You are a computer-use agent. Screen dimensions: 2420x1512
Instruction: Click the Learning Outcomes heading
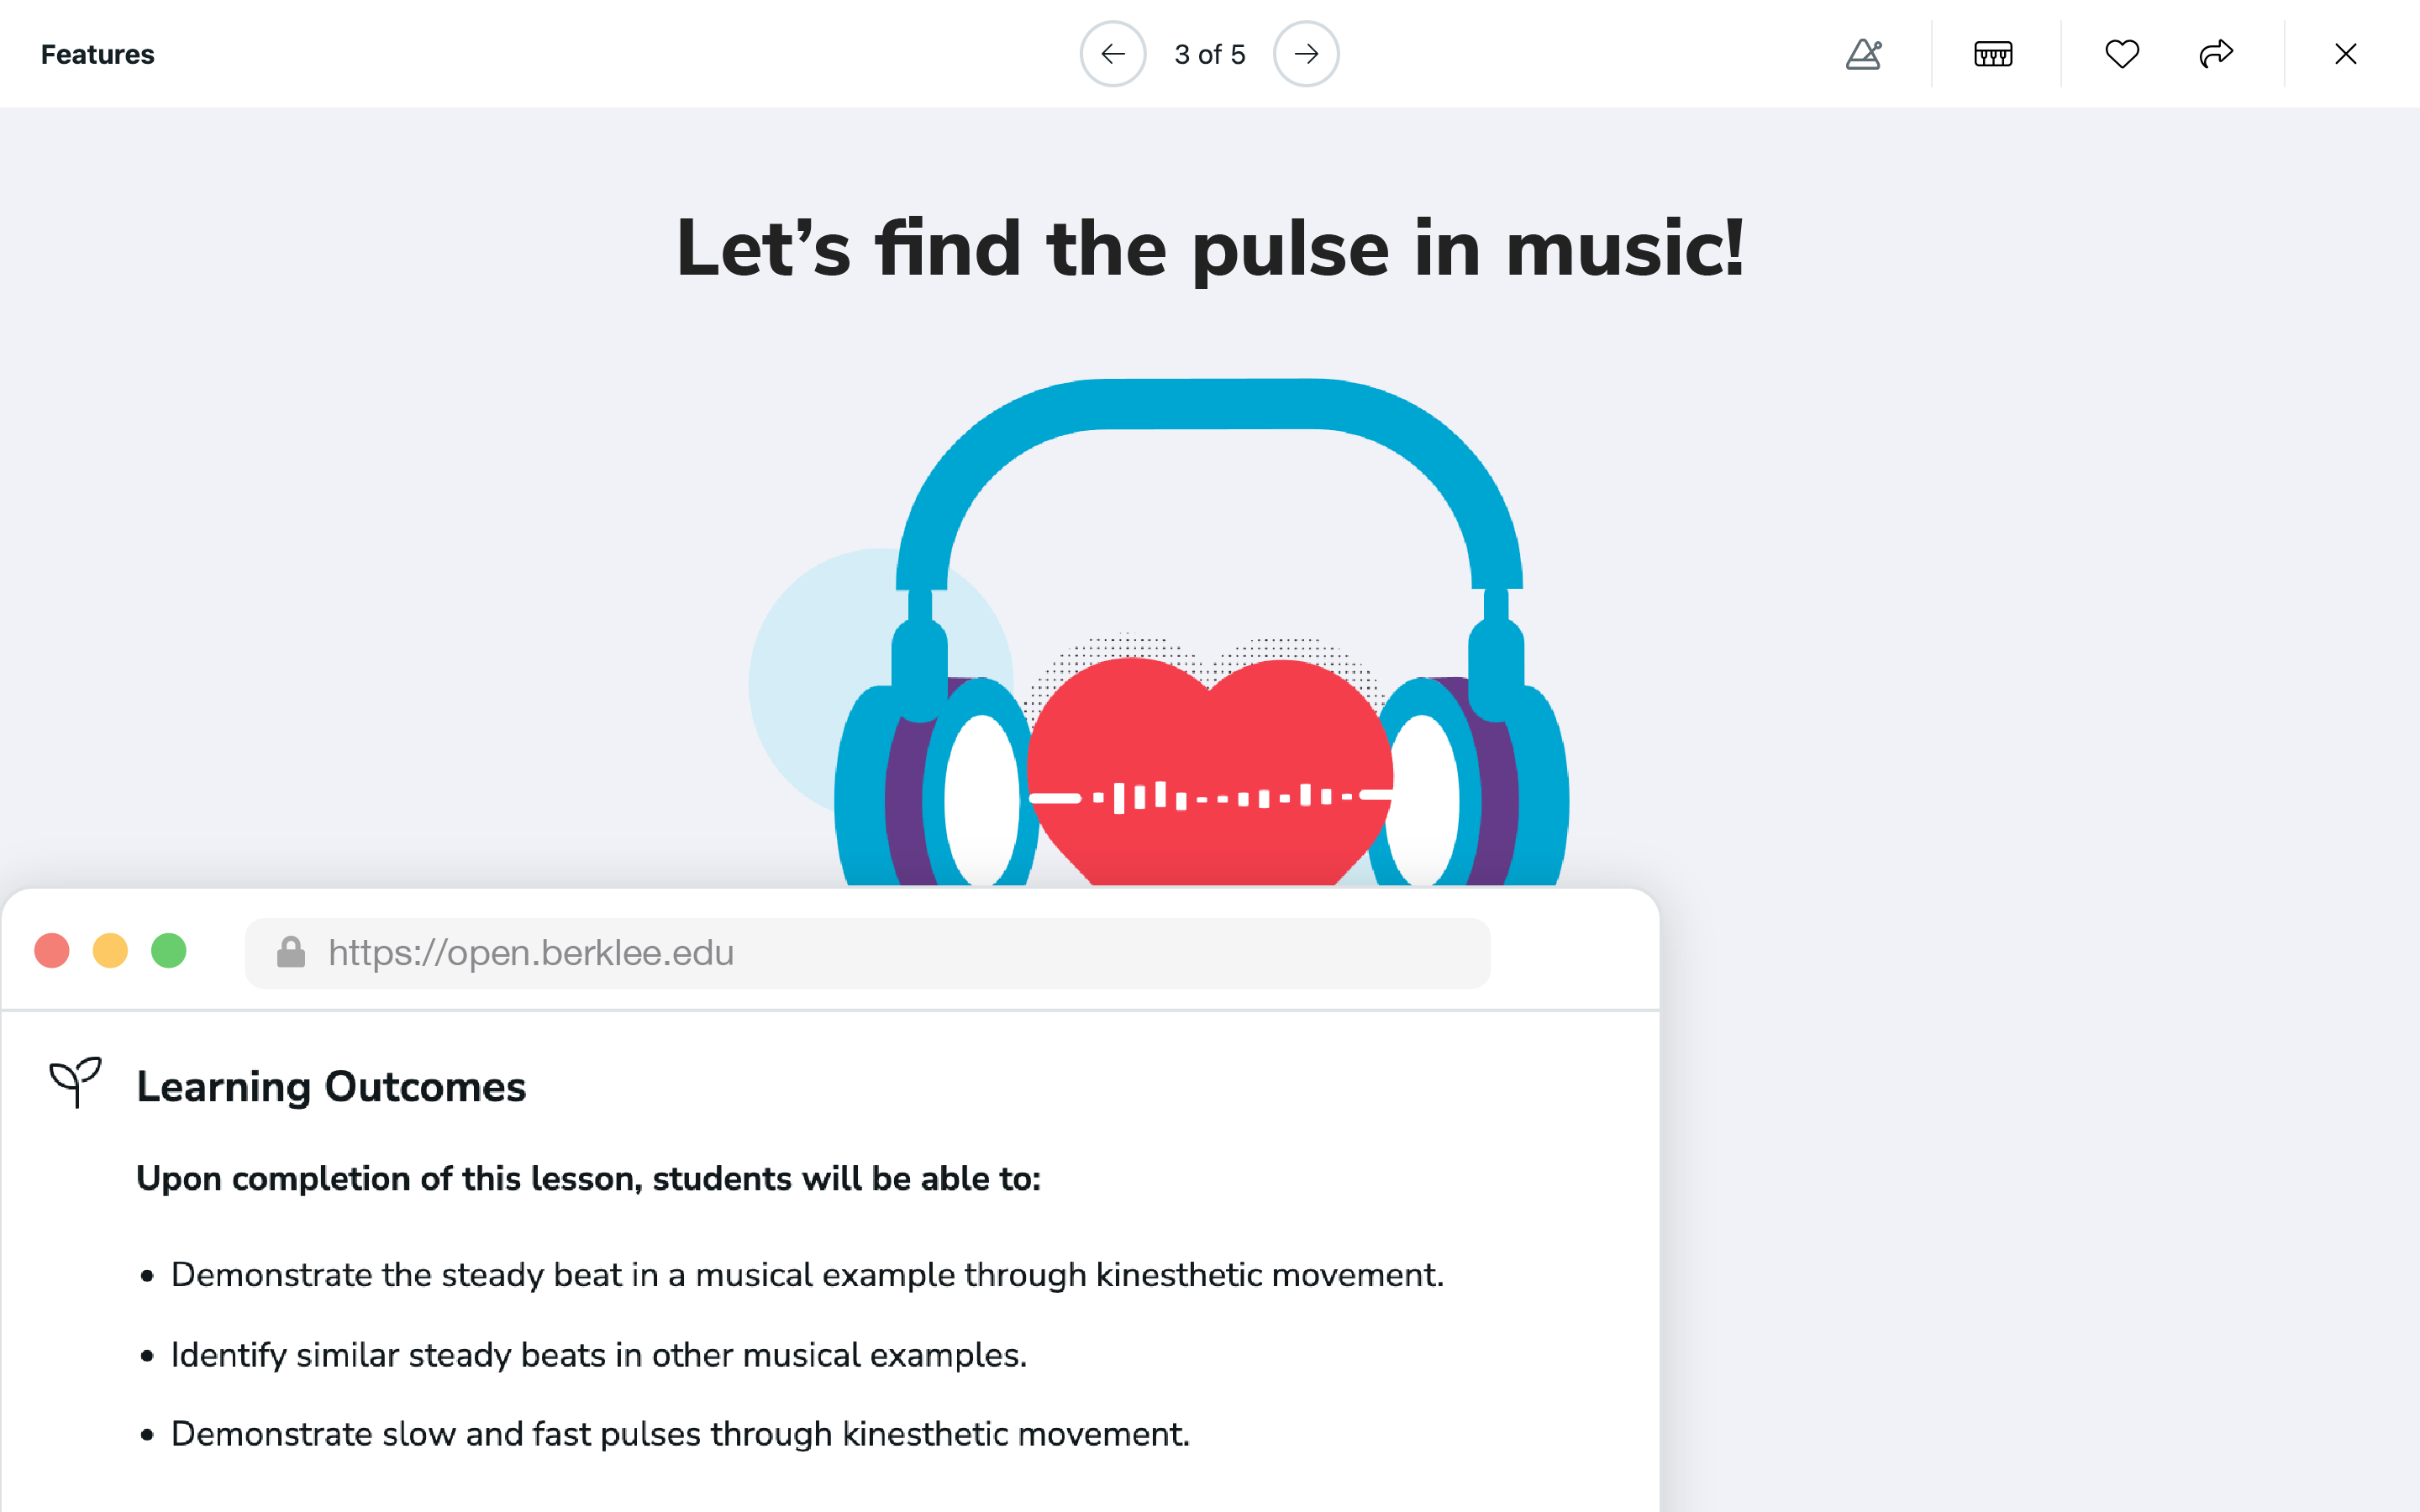pyautogui.click(x=331, y=1086)
